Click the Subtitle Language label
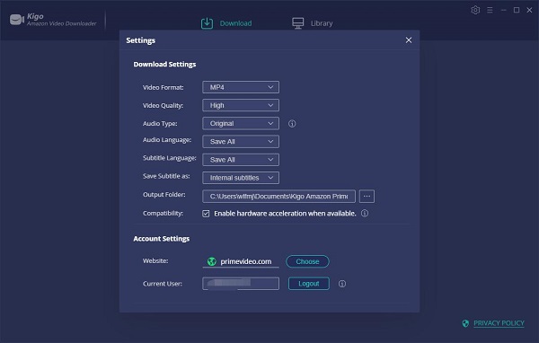This screenshot has width=539, height=343. pyautogui.click(x=170, y=158)
